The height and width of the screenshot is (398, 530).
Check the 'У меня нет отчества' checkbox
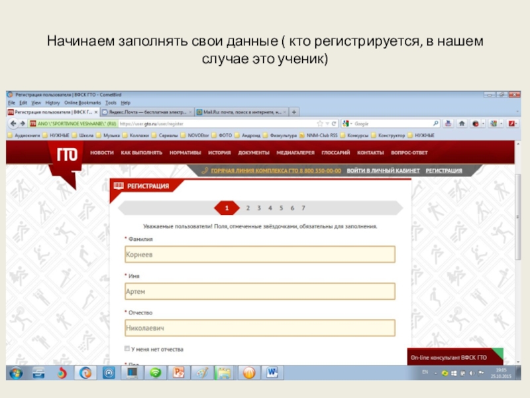(x=127, y=349)
